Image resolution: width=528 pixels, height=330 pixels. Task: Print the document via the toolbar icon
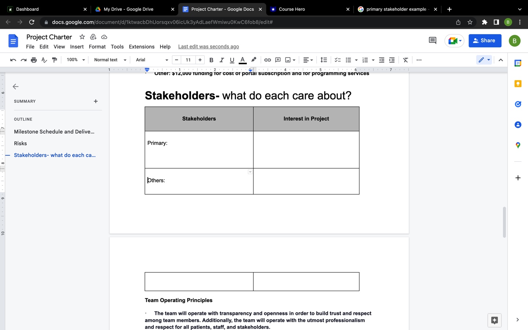coord(34,60)
